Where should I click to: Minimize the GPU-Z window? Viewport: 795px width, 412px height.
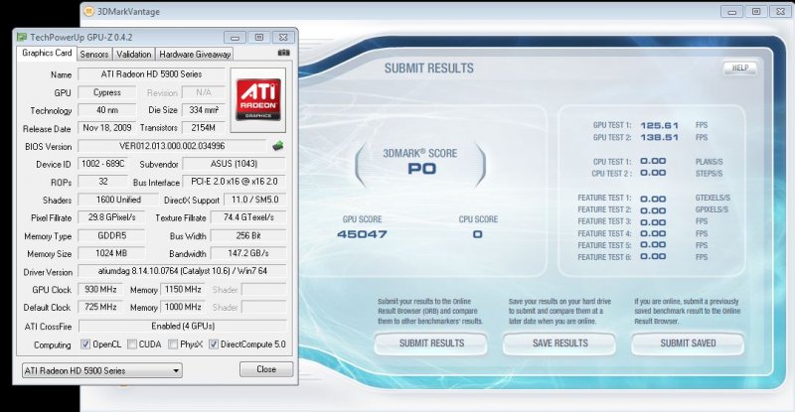click(235, 38)
